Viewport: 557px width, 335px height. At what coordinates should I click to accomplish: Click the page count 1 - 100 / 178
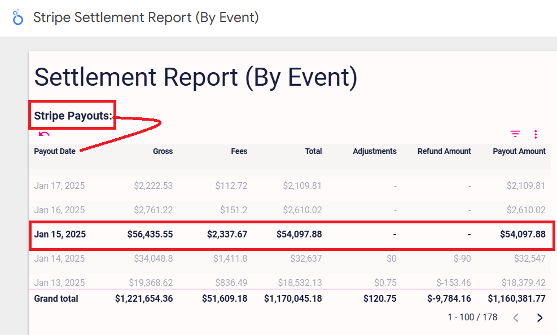click(x=472, y=317)
